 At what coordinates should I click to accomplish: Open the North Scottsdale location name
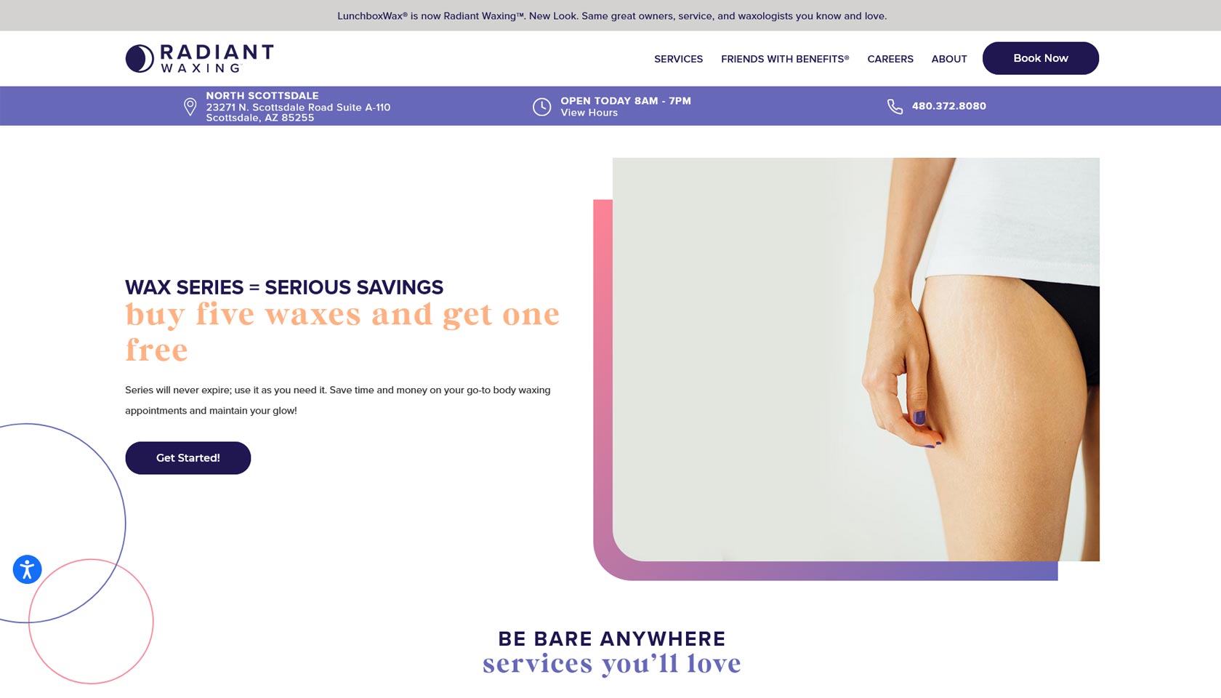262,96
